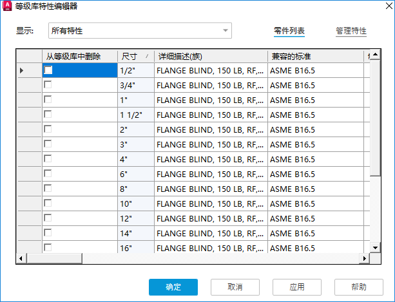Viewport: 395px width, 302px height.
Task: Click the AutoCAD app icon in title bar
Action: (8, 8)
